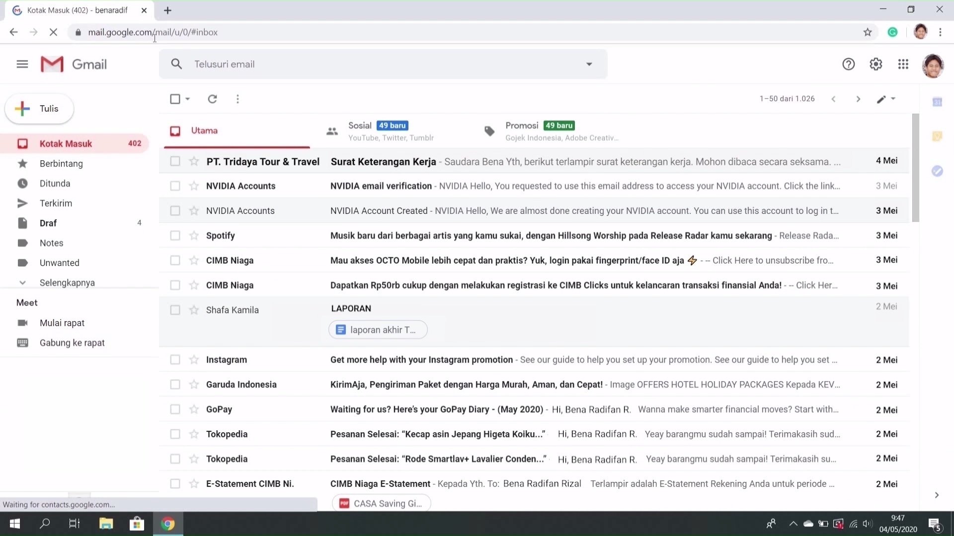Open the Draf folder
Image resolution: width=954 pixels, height=536 pixels.
75,223
